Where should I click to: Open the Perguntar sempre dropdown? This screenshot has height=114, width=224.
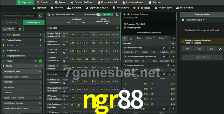click(x=195, y=20)
